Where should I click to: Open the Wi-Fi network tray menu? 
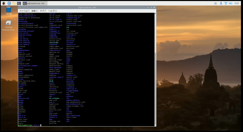pyautogui.click(x=226, y=3)
